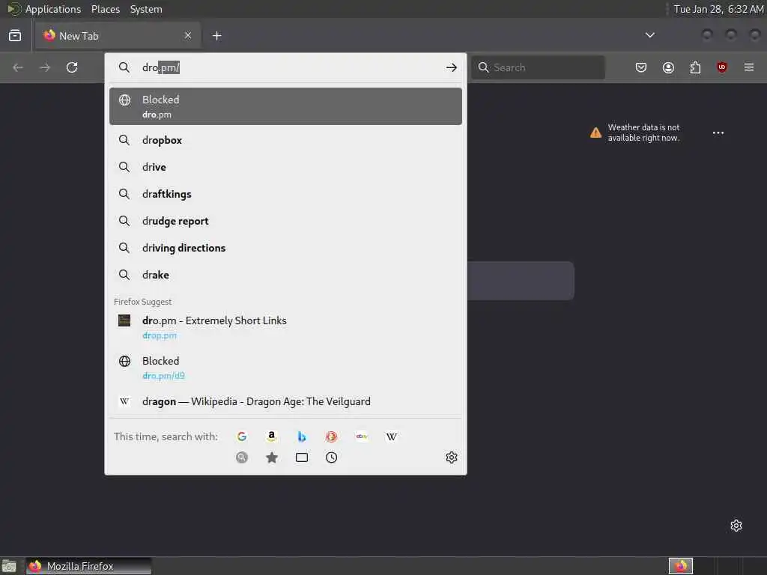Search this time with Bing
Image resolution: width=767 pixels, height=575 pixels.
[x=302, y=436]
